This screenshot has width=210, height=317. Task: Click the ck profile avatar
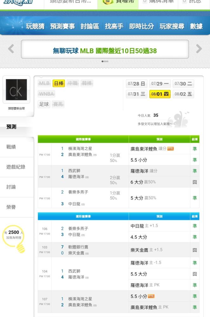16,90
